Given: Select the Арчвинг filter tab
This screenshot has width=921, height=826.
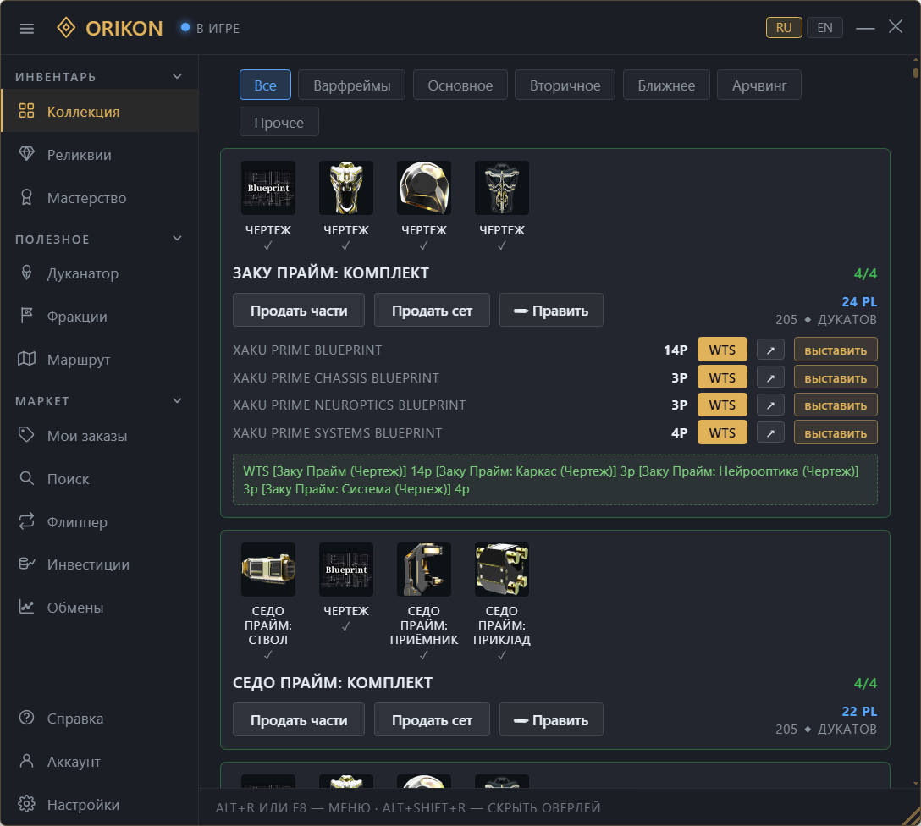Looking at the screenshot, I should [x=758, y=85].
